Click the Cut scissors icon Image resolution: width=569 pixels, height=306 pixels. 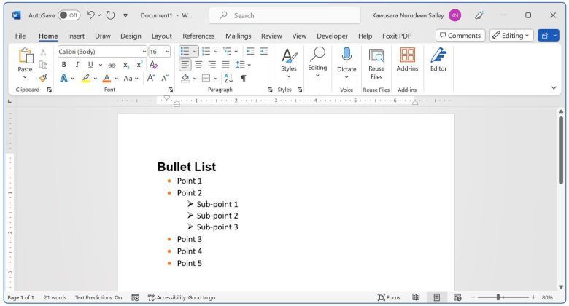point(43,52)
